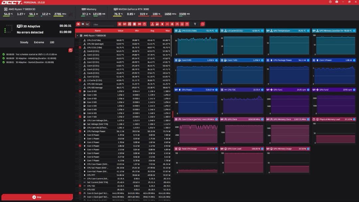Click the CPU chip filter icon

(120, 24)
